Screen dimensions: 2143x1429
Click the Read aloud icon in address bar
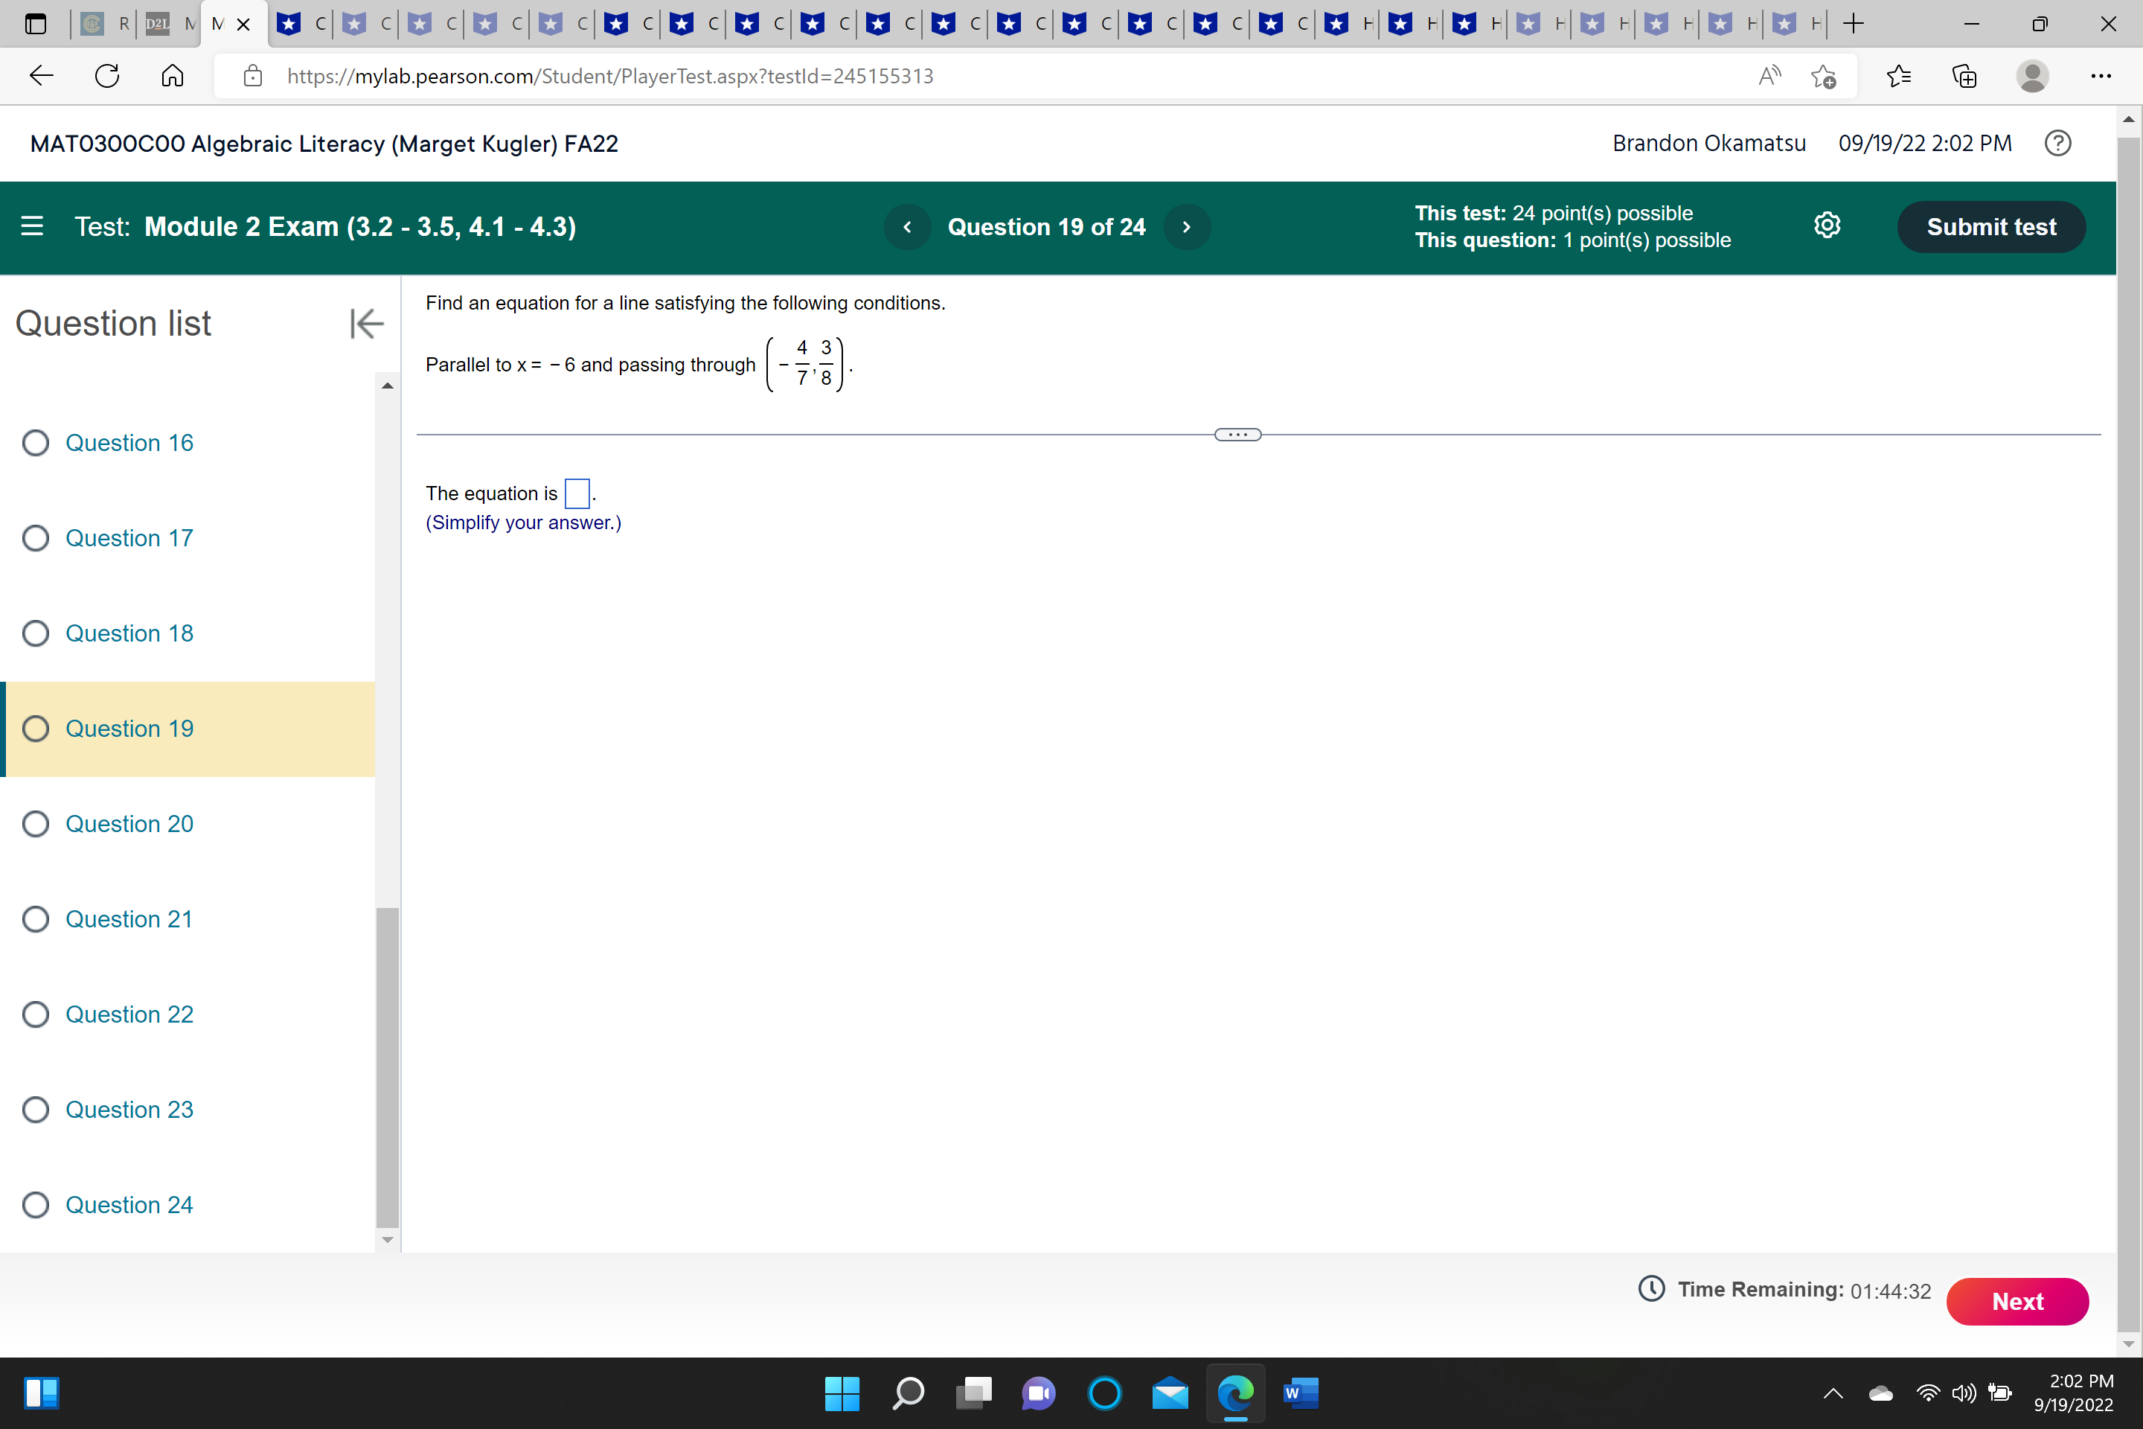pos(1769,76)
